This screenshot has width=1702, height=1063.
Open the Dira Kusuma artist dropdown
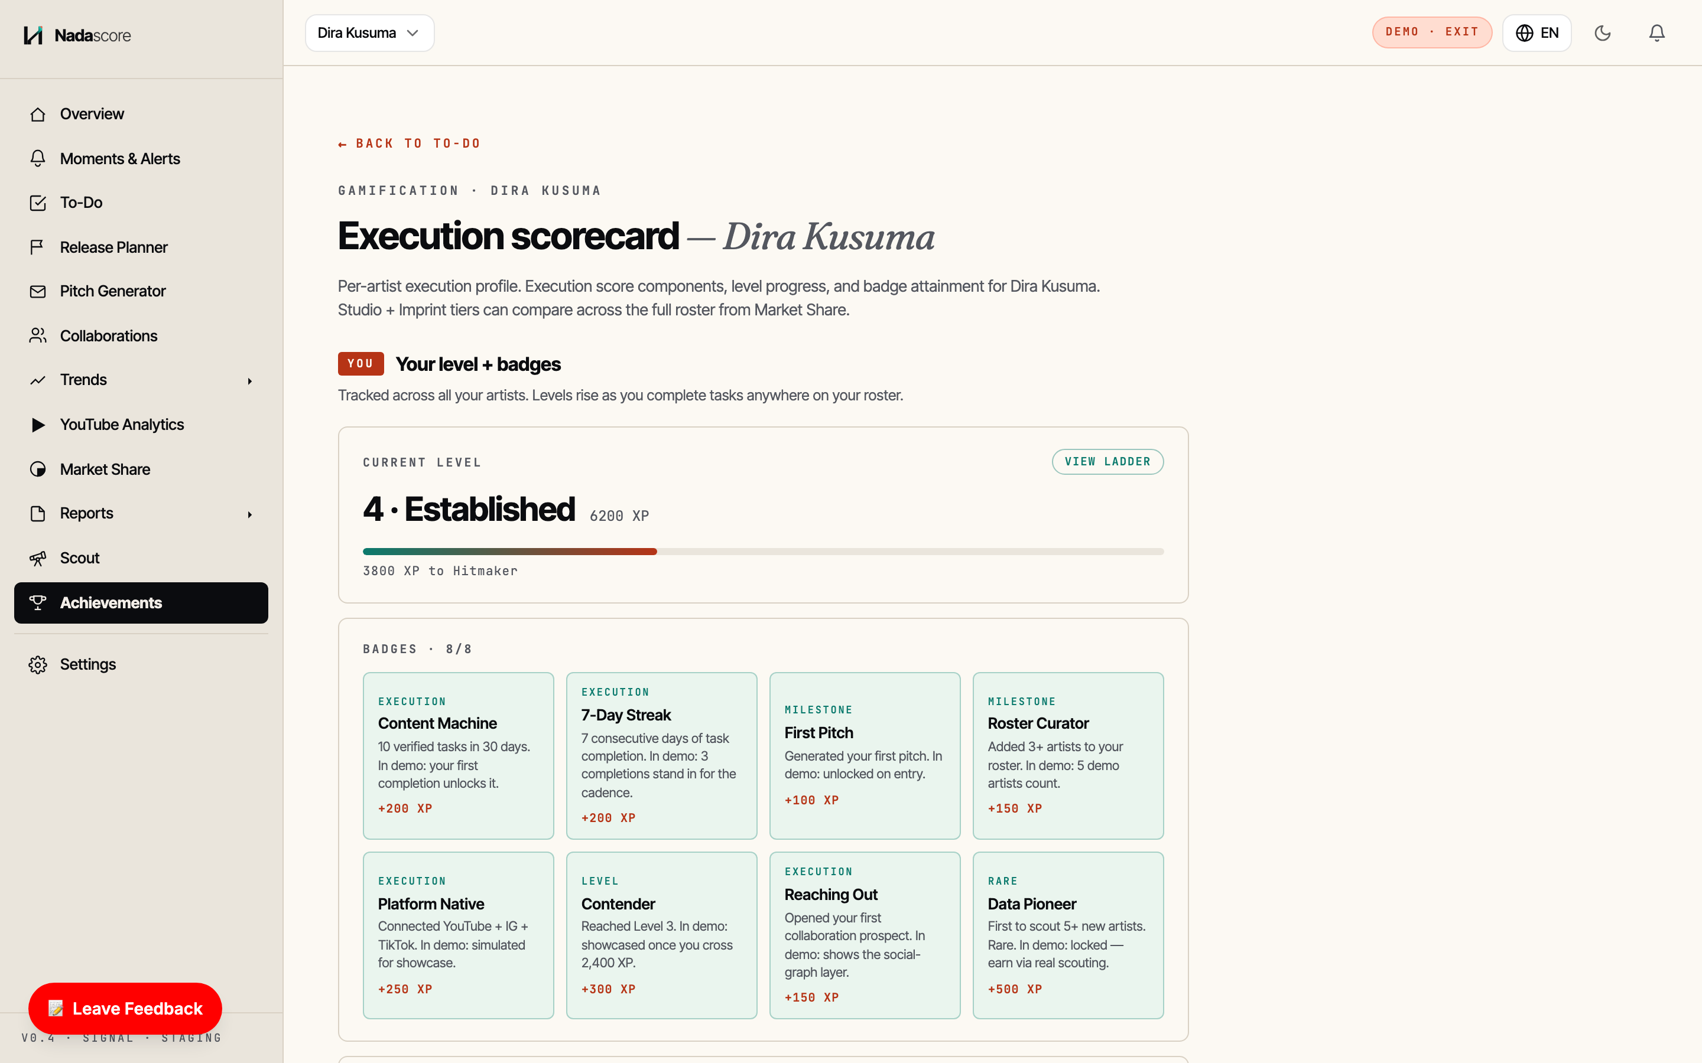pyautogui.click(x=369, y=33)
